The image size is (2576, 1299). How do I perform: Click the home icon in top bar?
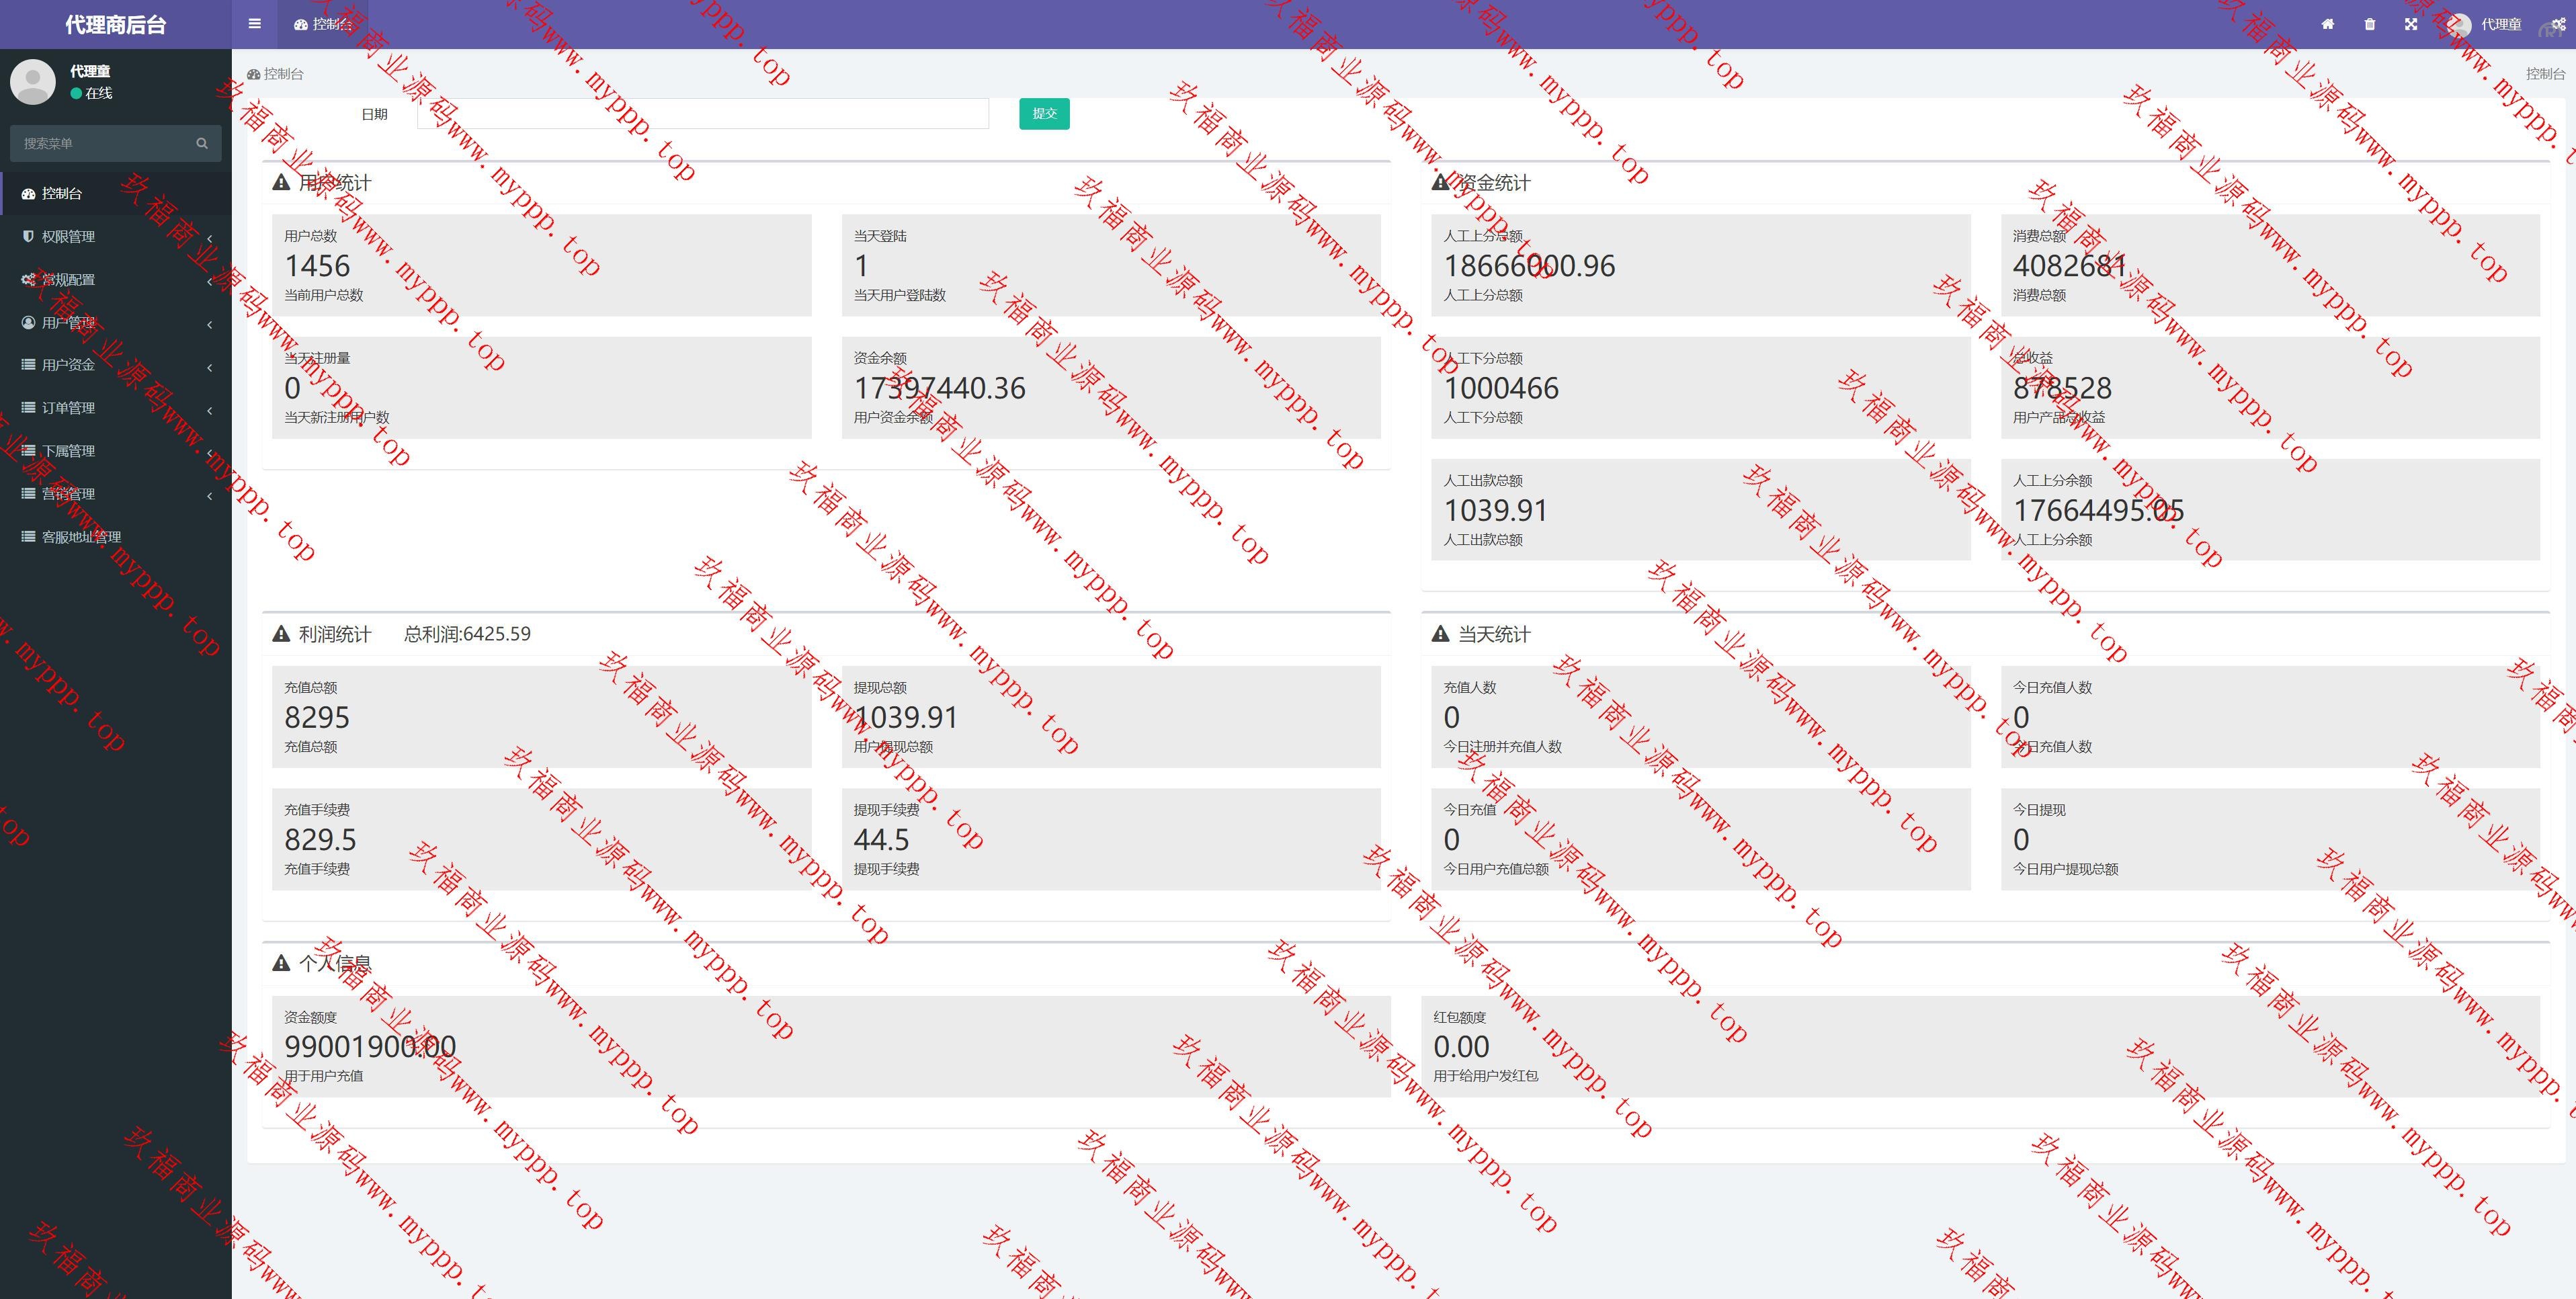(x=2327, y=24)
